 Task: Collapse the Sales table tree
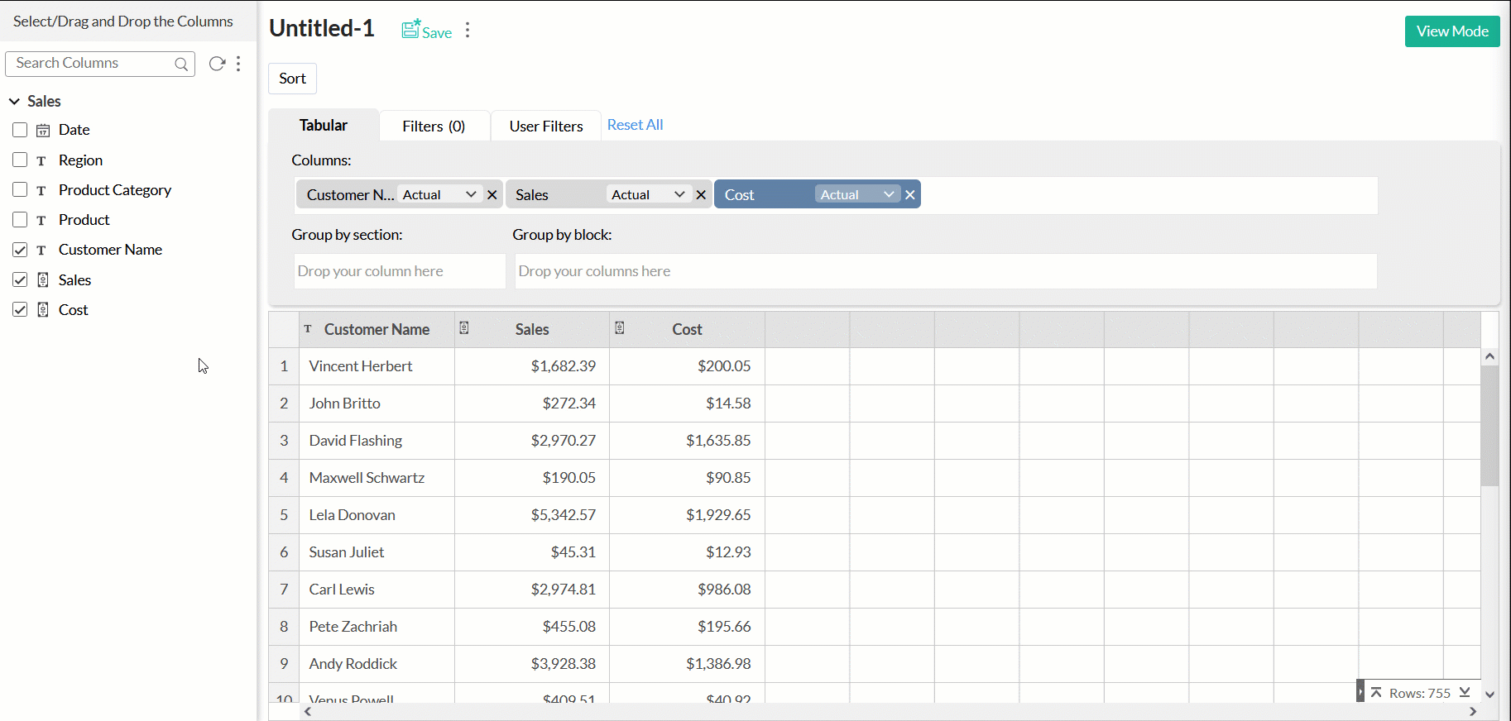(14, 101)
